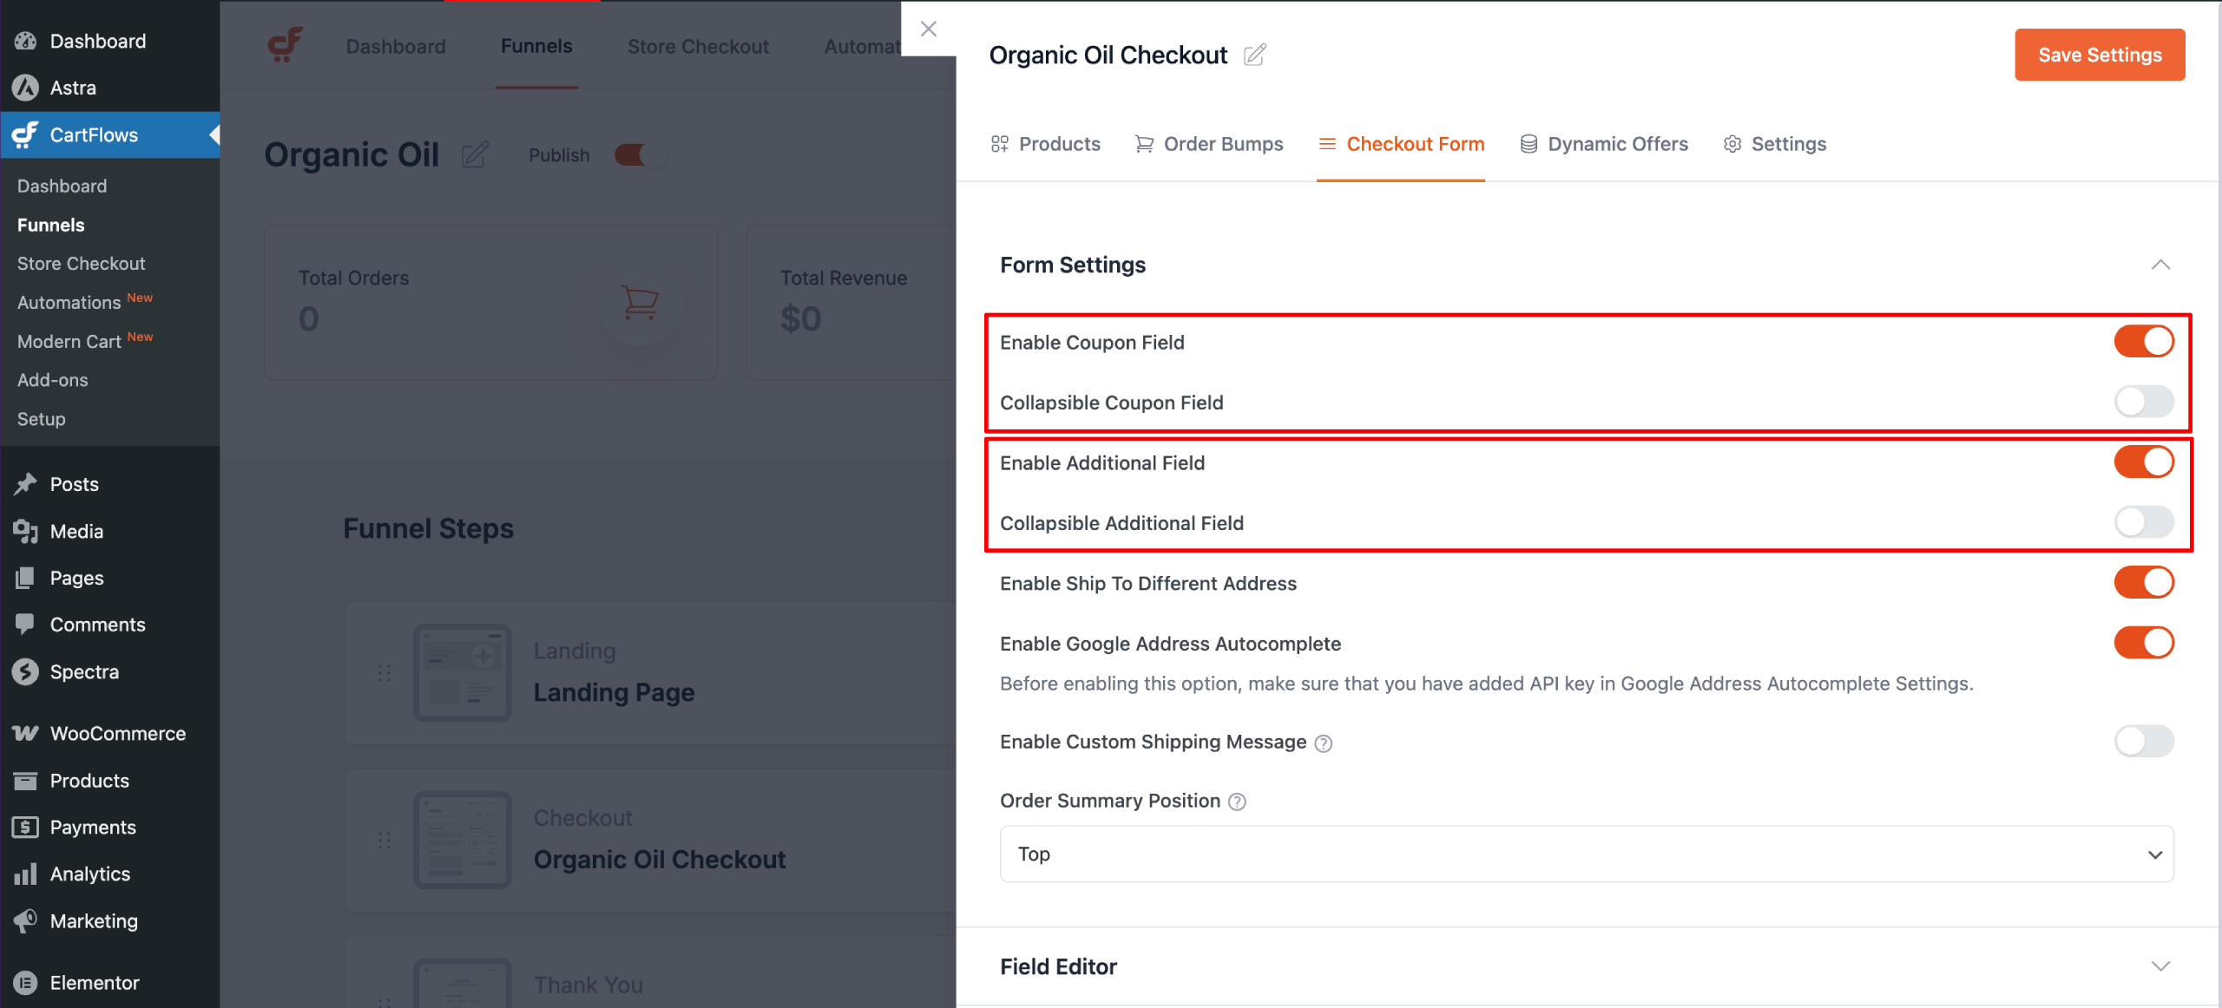Viewport: 2222px width, 1008px height.
Task: Open Funnels in CartFlows sidebar submenu
Action: click(51, 225)
